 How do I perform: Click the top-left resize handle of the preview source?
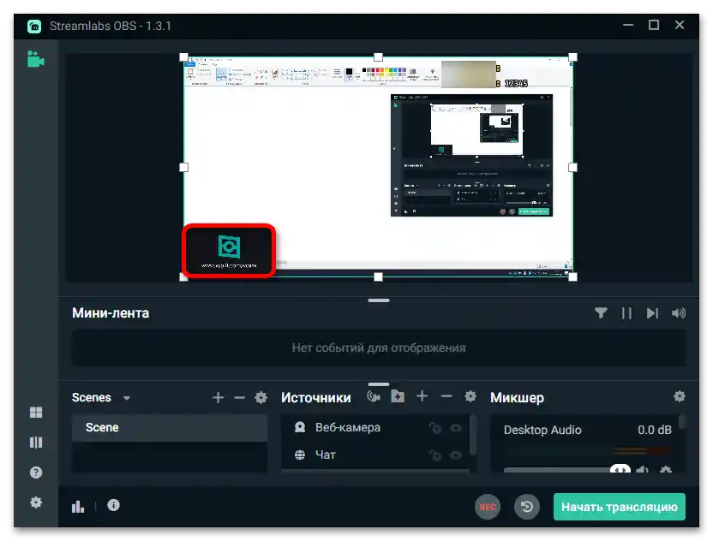point(183,56)
